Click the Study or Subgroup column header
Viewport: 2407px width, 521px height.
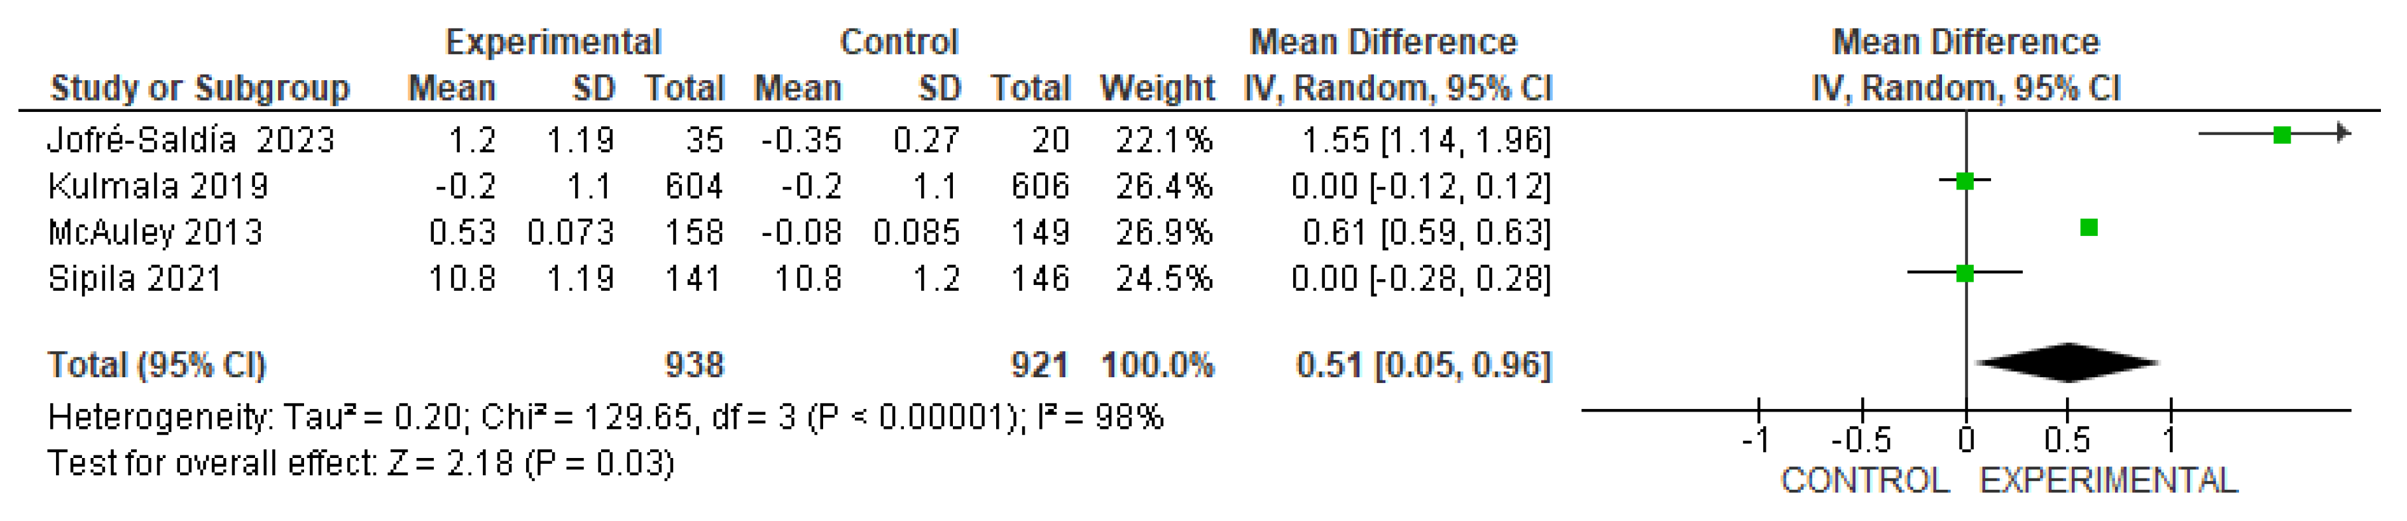[199, 88]
